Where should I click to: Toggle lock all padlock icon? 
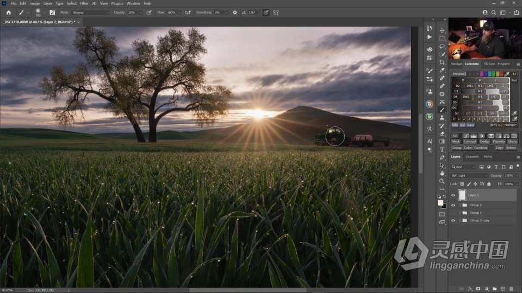pos(489,184)
